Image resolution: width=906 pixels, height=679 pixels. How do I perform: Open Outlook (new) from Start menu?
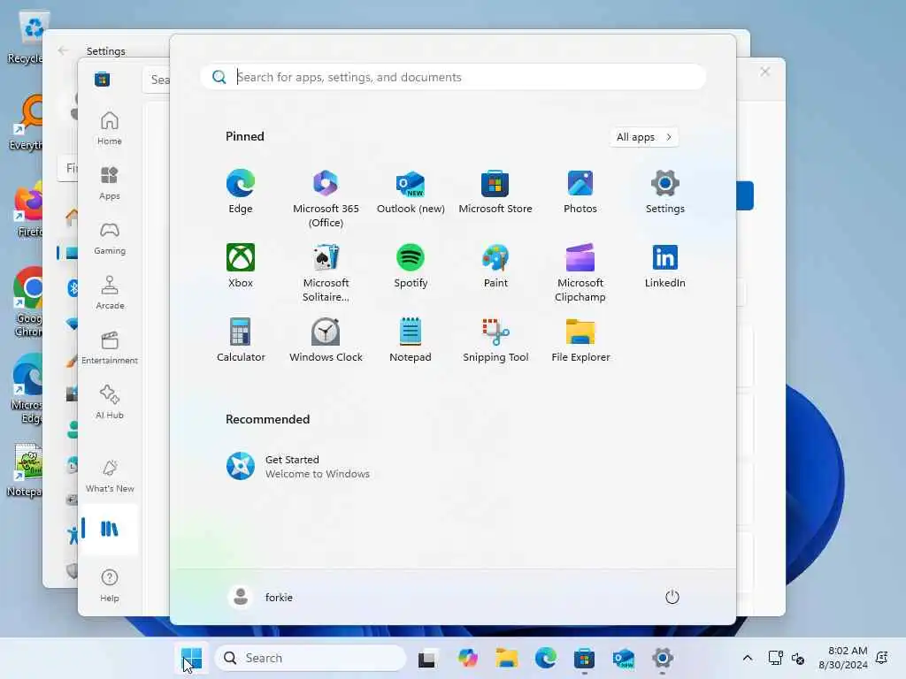point(411,192)
